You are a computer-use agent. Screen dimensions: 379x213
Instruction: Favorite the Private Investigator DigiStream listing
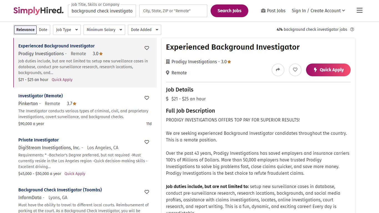147,142
